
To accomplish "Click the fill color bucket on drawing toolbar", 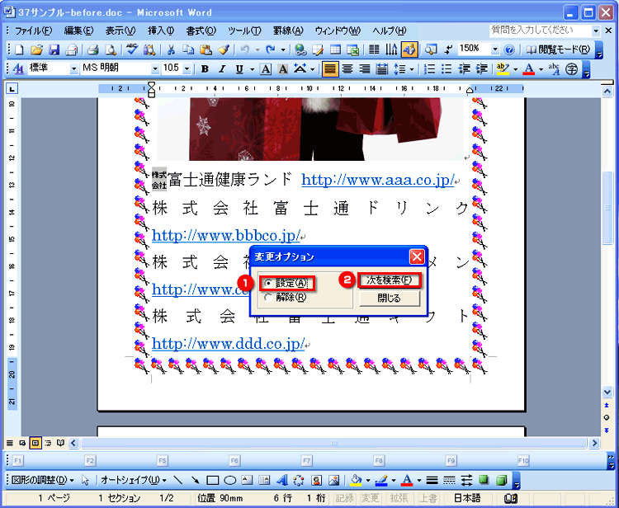I will 356,481.
